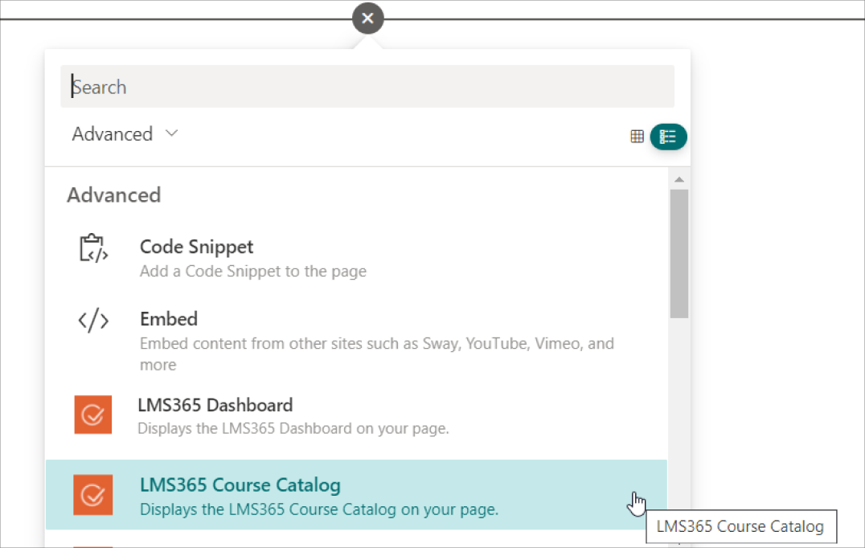Click the Code Snippet clipboard icon
This screenshot has height=548, width=865.
[x=93, y=248]
